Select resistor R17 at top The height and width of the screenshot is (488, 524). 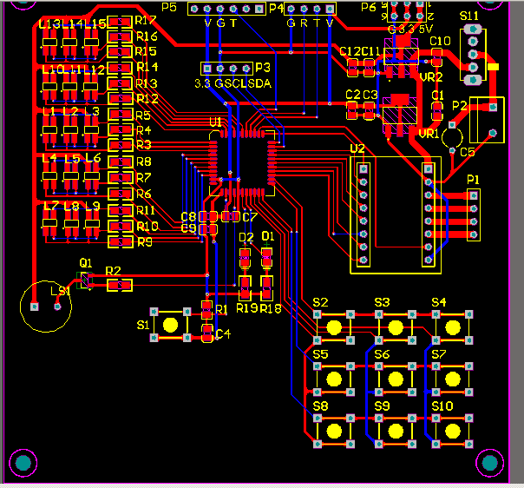[x=120, y=21]
